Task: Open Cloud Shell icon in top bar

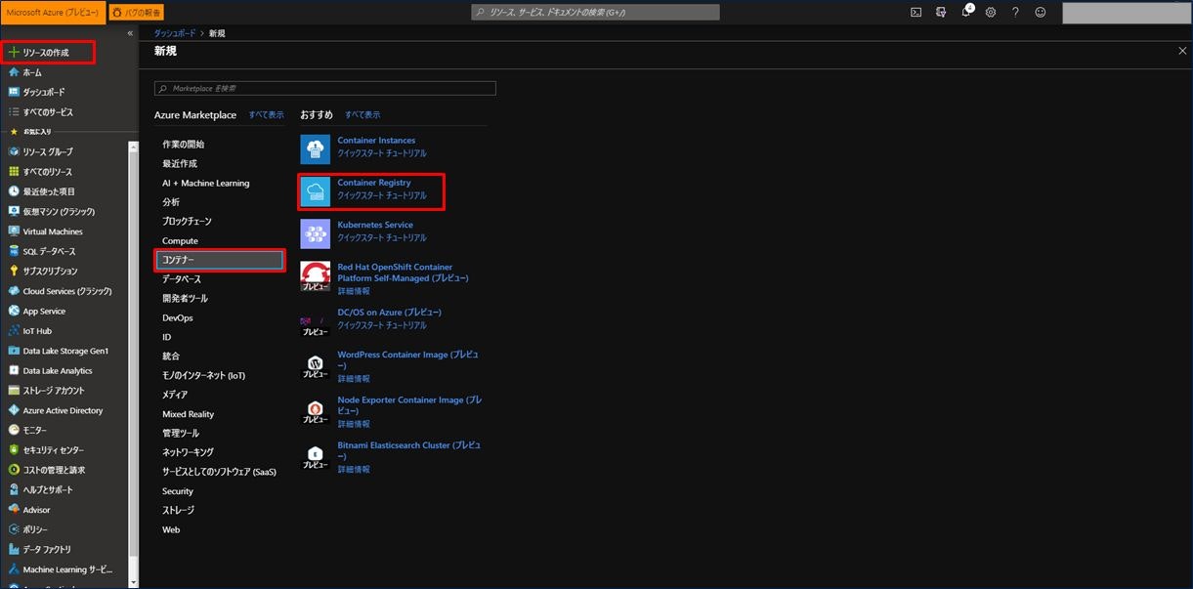Action: [x=916, y=13]
